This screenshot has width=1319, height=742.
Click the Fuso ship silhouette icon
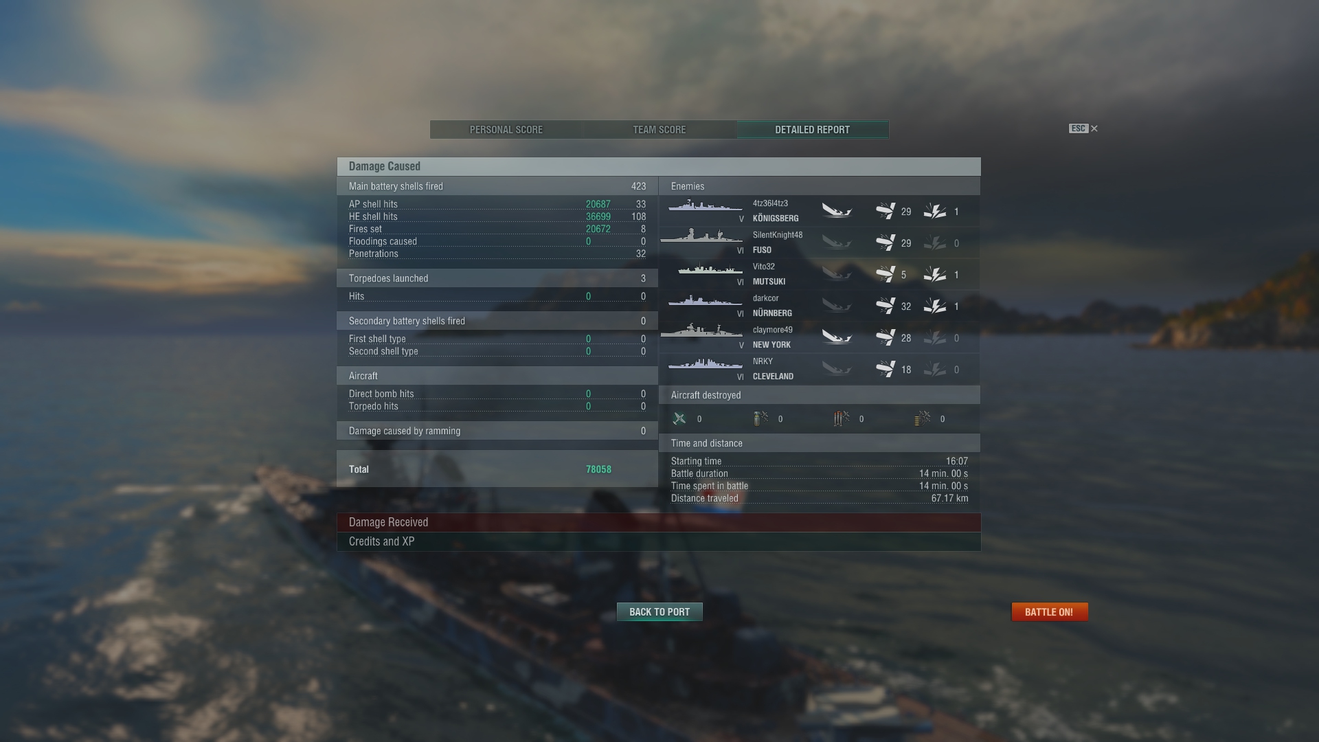(701, 236)
